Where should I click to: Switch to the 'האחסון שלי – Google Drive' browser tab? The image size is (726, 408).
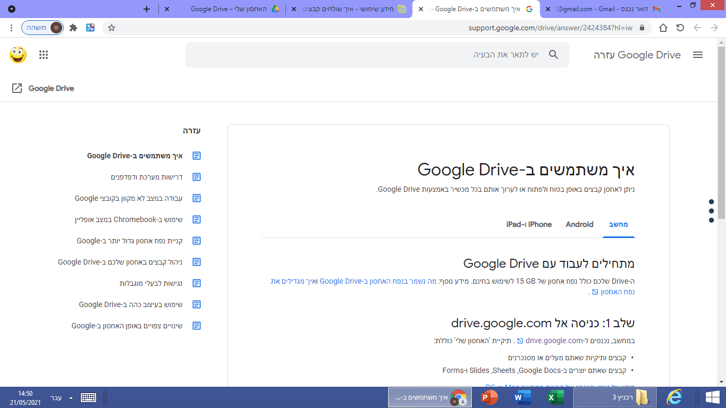(222, 9)
